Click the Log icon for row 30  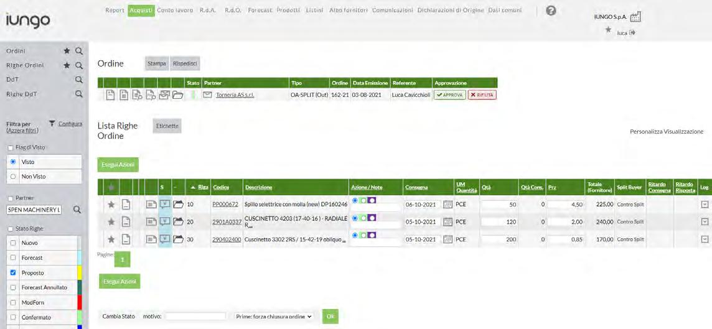705,239
